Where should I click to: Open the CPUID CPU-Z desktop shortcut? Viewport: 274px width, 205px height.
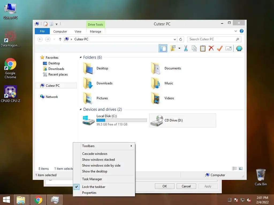click(x=10, y=94)
